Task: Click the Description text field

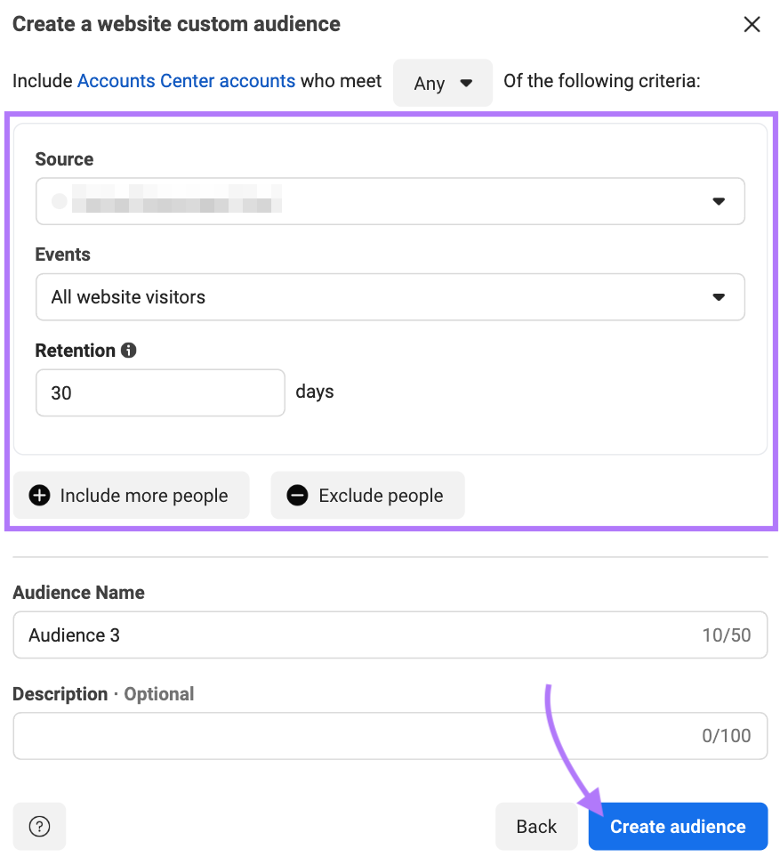Action: point(390,736)
